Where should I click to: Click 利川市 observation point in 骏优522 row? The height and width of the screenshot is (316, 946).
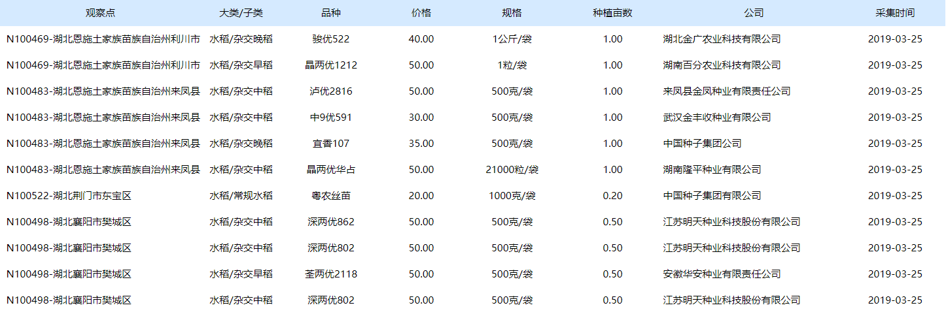[x=103, y=39]
